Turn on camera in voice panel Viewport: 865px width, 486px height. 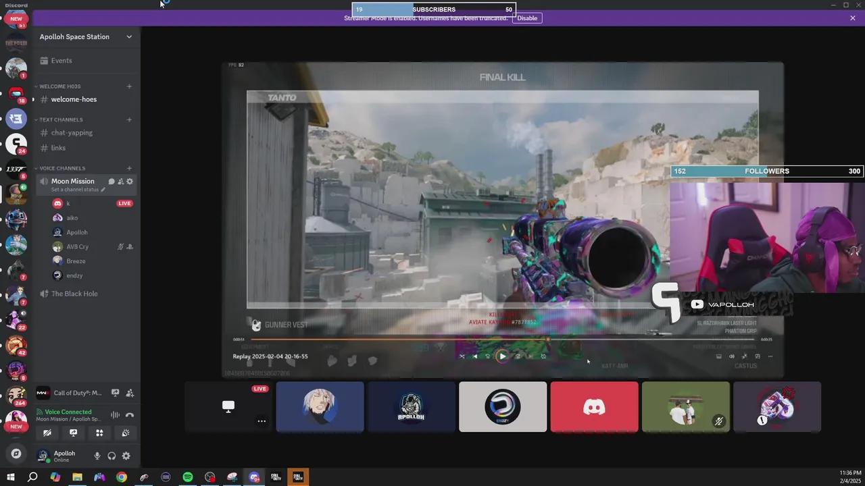[x=47, y=433]
